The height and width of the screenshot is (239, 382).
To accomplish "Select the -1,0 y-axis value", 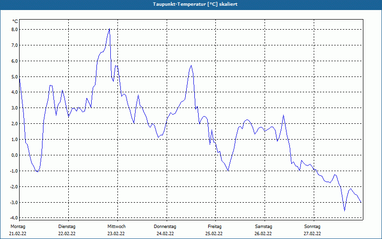I will [14, 171].
